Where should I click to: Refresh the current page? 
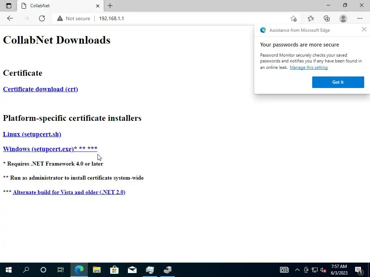42,18
